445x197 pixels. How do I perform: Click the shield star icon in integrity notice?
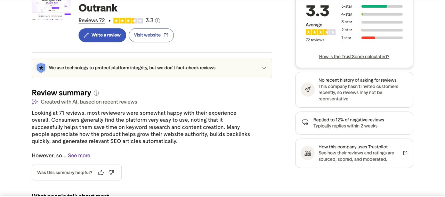click(x=41, y=68)
